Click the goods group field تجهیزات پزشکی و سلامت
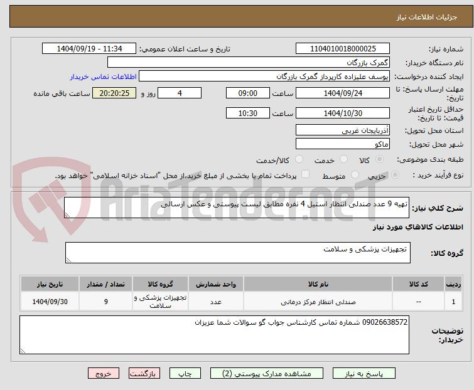474x390 pixels. tap(238, 253)
